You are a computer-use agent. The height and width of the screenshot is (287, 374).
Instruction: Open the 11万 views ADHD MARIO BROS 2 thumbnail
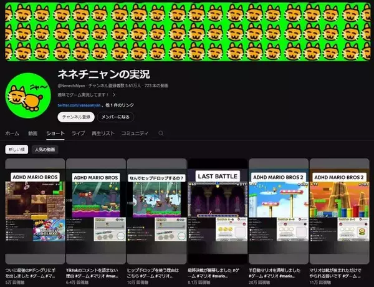[x=340, y=212]
